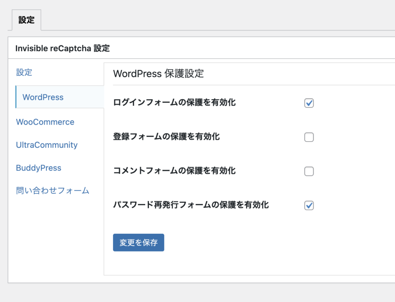Go to the BuddyPress settings section
This screenshot has width=395, height=302.
pos(39,168)
